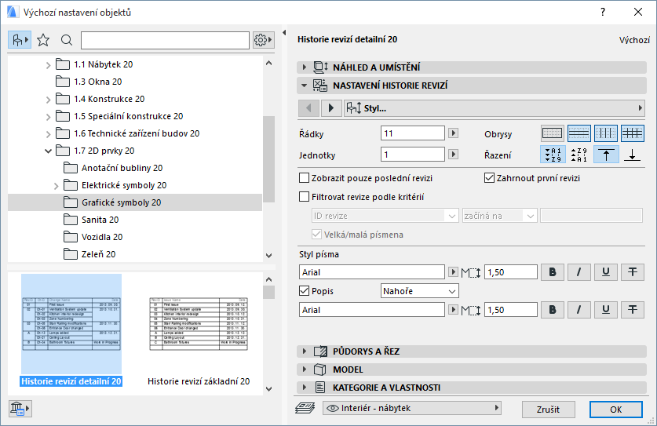
Task: Select the Sanita 20 folder
Action: point(100,220)
